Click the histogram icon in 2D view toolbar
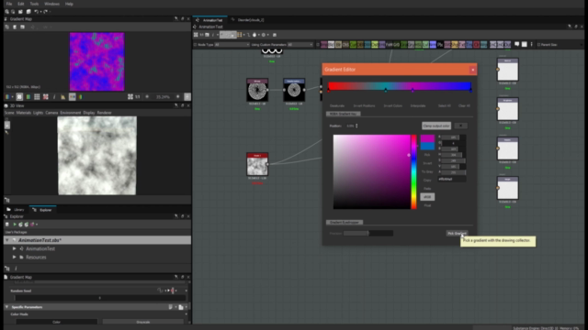 tap(63, 97)
